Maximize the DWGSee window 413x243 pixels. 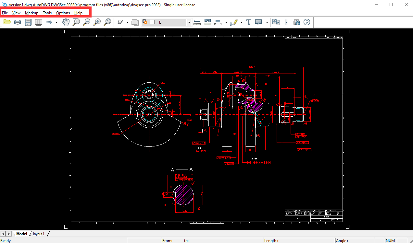tap(391, 5)
